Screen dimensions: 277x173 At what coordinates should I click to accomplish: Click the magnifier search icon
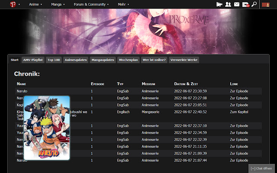(254, 4)
